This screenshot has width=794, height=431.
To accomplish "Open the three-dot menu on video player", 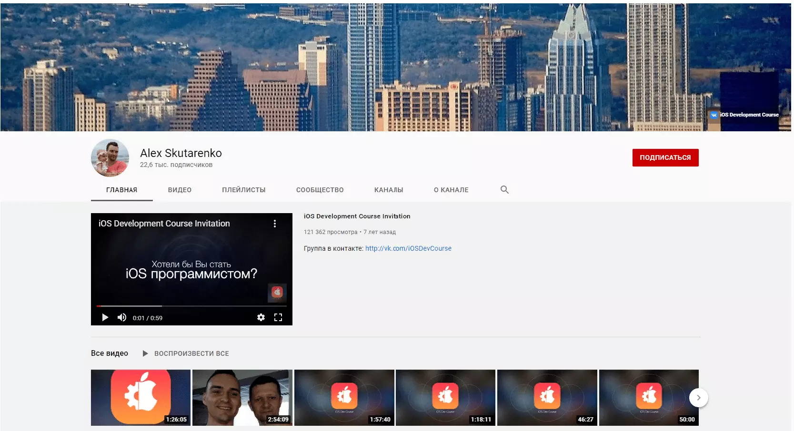I will [x=275, y=224].
